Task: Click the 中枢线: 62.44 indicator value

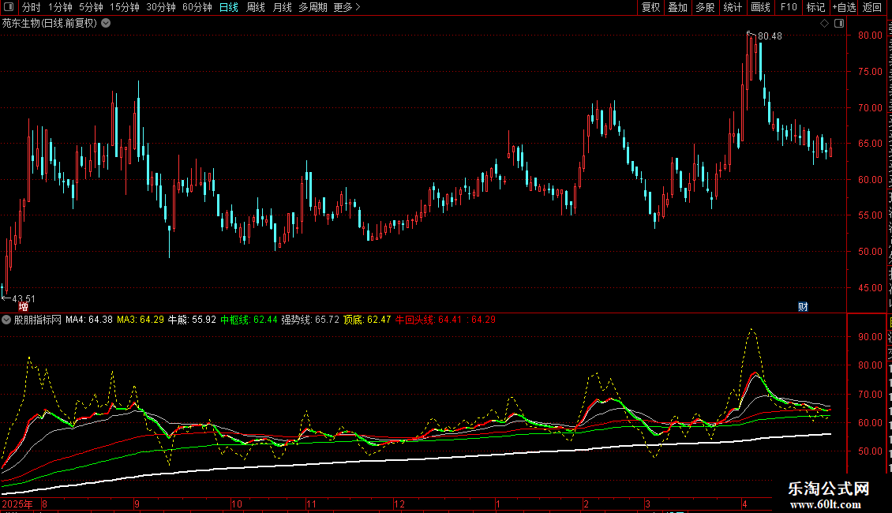Action: [249, 320]
